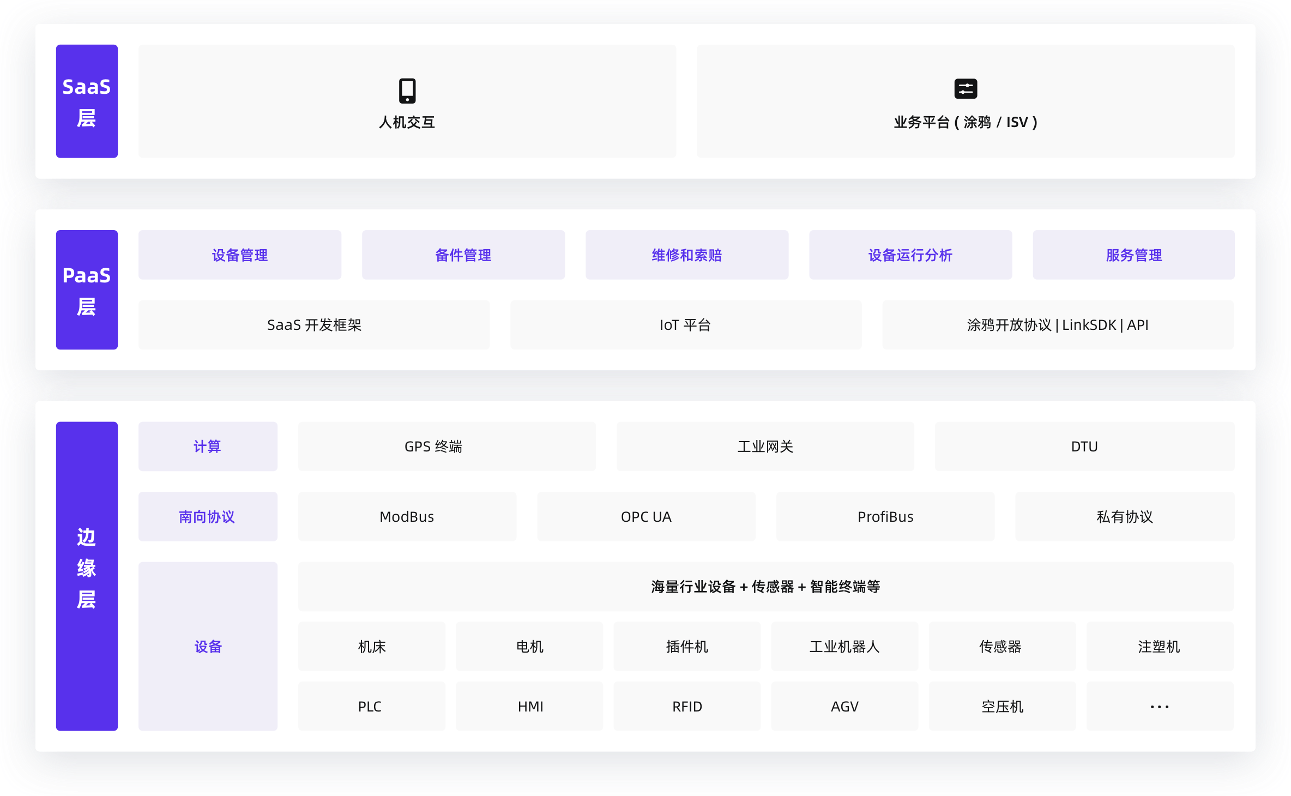Select the 工业网关 box
The width and height of the screenshot is (1291, 796).
coord(765,447)
